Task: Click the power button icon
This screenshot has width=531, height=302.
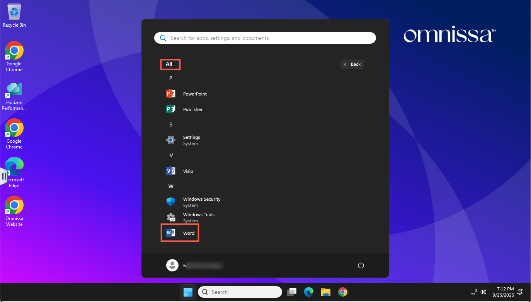Action: pyautogui.click(x=361, y=265)
